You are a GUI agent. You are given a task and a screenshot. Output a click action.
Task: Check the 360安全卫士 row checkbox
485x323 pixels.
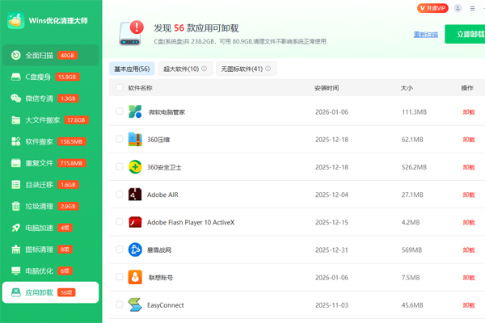120,166
